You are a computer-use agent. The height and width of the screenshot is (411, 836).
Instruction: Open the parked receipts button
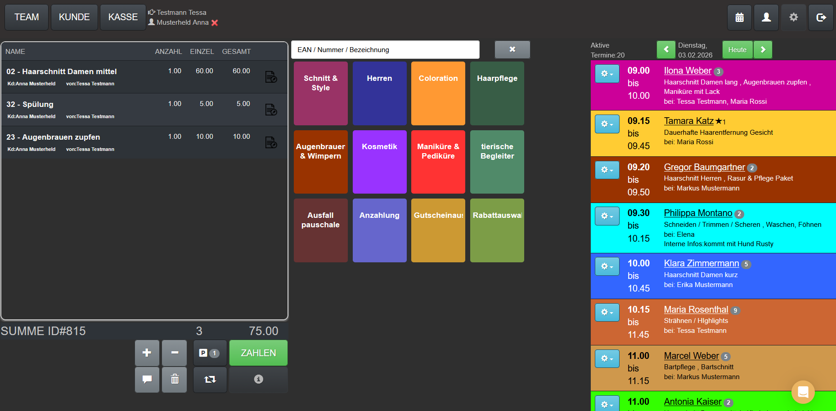click(210, 353)
